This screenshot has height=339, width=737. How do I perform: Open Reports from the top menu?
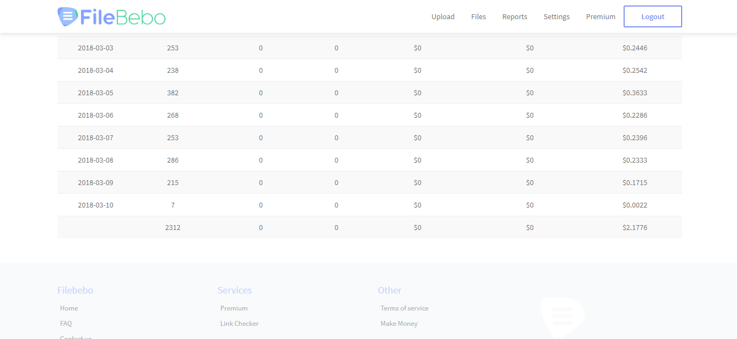tap(515, 16)
